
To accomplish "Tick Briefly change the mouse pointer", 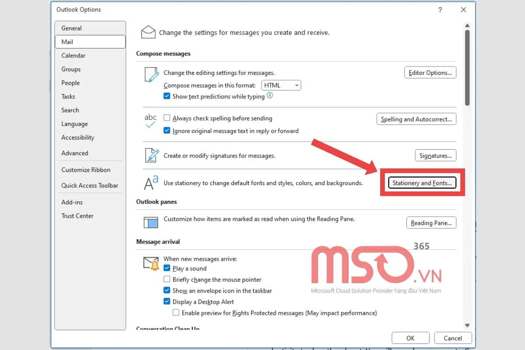I will 167,279.
